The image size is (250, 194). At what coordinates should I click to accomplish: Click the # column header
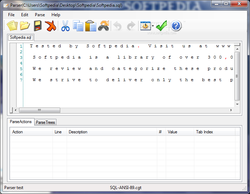click(x=161, y=132)
